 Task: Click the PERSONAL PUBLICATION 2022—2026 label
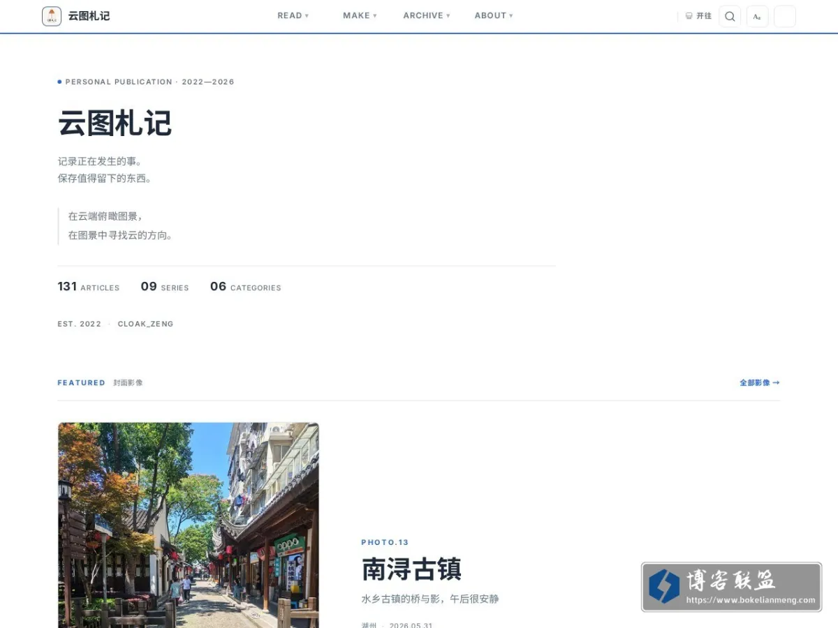click(x=146, y=82)
